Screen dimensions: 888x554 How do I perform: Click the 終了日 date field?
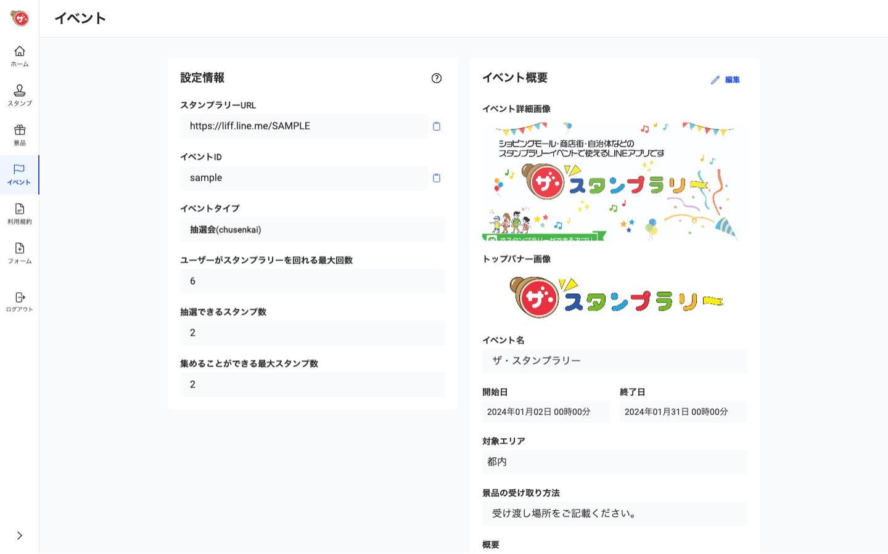(x=683, y=412)
